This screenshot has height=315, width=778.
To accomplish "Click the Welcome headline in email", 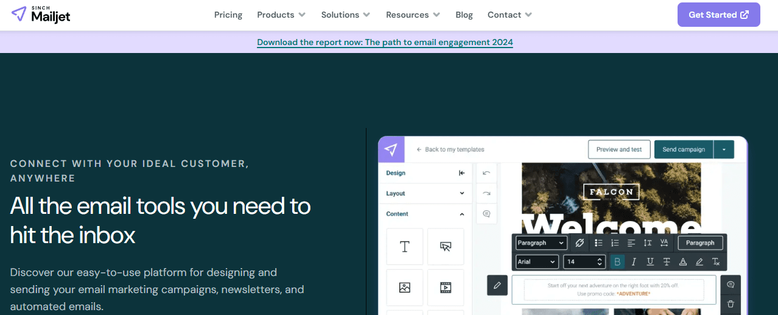I will click(x=612, y=224).
